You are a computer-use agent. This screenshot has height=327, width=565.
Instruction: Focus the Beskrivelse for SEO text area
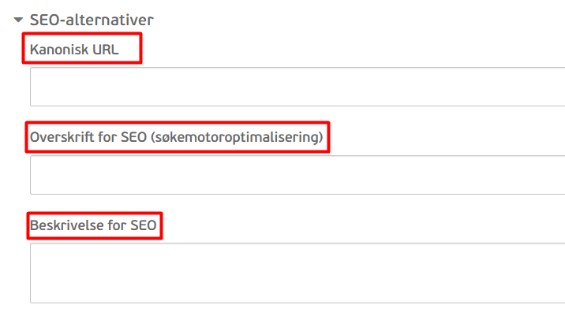(297, 273)
